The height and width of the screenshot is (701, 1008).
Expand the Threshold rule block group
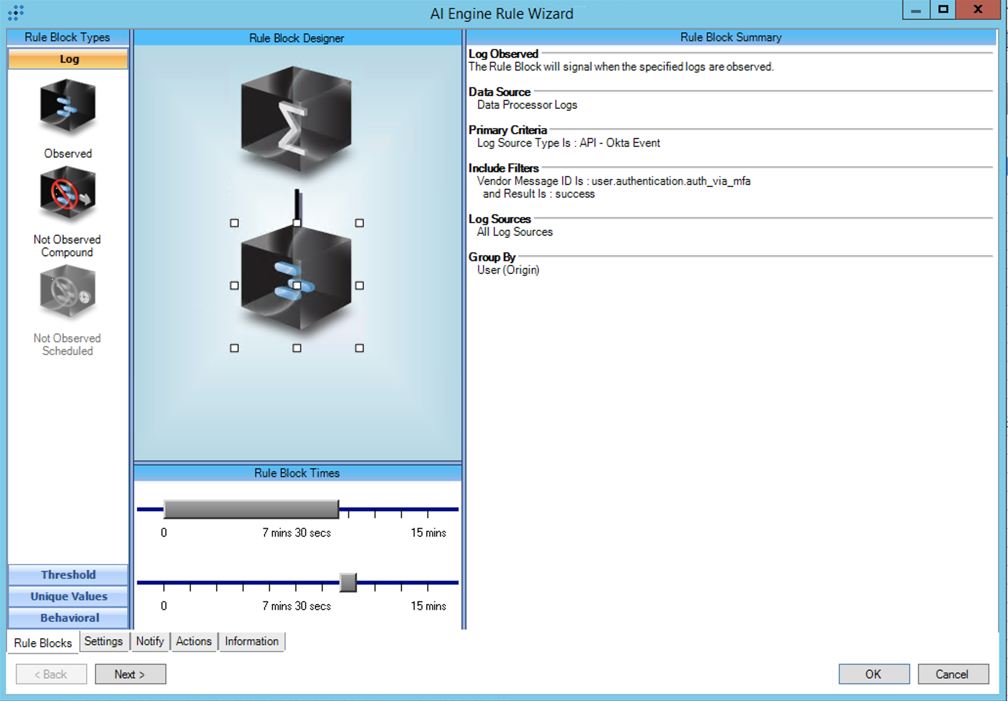(68, 575)
